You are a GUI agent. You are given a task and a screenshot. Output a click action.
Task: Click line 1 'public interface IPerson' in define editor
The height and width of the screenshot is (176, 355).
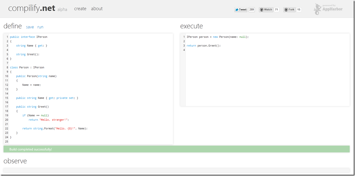pos(29,37)
